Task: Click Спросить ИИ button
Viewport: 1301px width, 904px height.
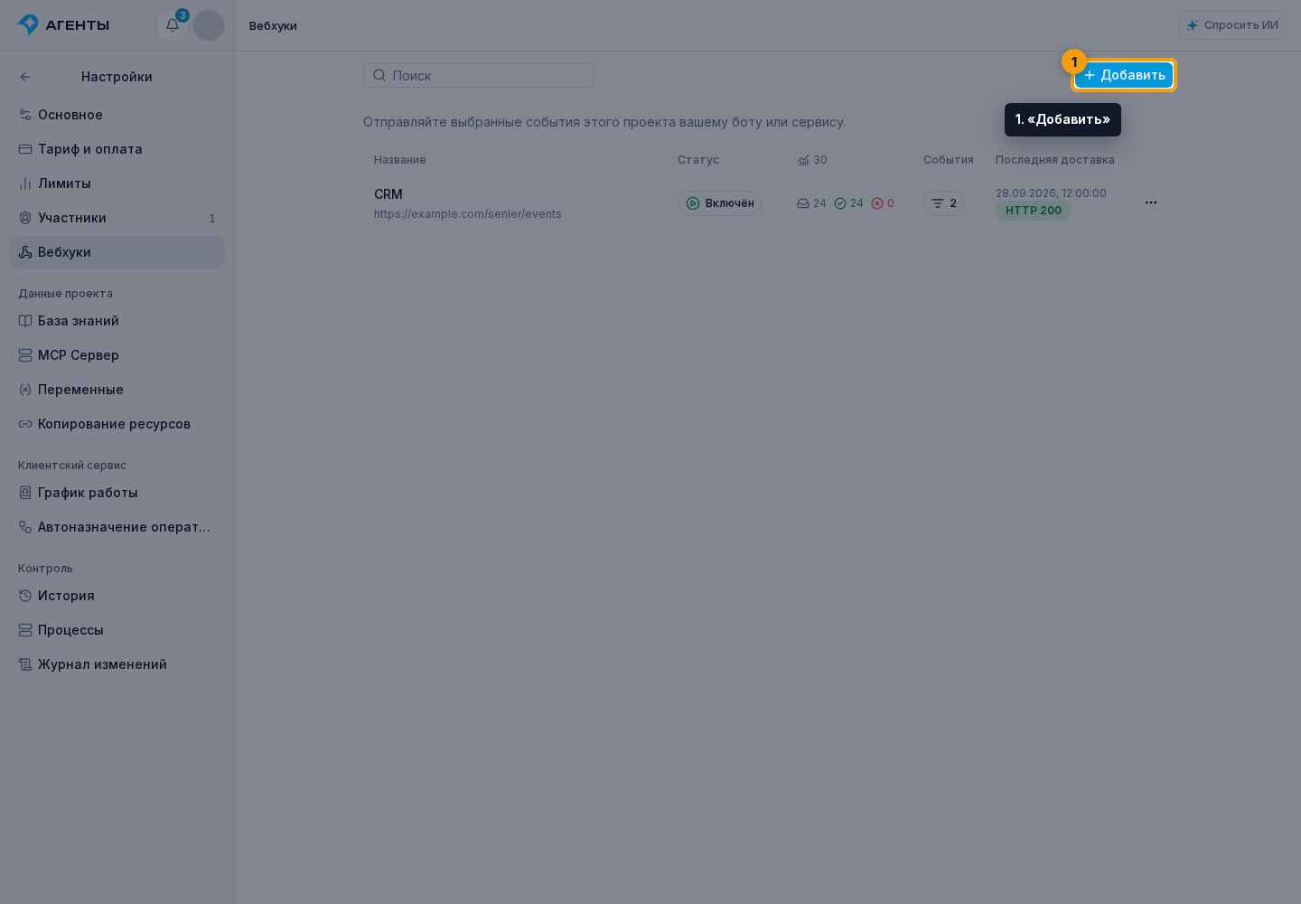Action: (1232, 25)
